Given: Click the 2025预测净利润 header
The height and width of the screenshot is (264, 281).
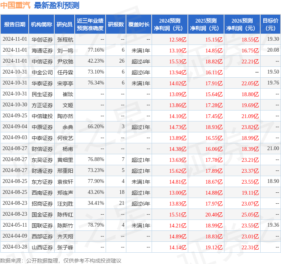Looking at the screenshot, I should [206, 25].
